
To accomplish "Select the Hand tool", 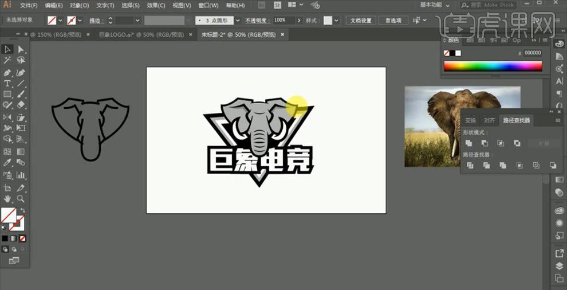I will pyautogui.click(x=7, y=199).
